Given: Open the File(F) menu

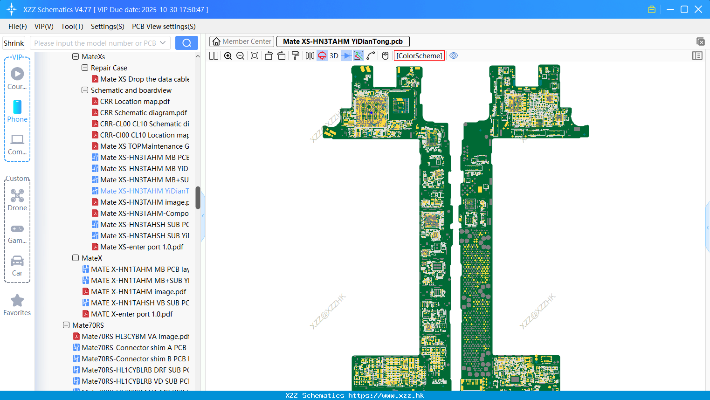Looking at the screenshot, I should pos(18,27).
